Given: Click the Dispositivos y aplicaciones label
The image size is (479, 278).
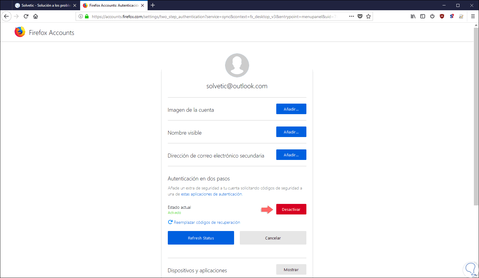Looking at the screenshot, I should tap(197, 270).
